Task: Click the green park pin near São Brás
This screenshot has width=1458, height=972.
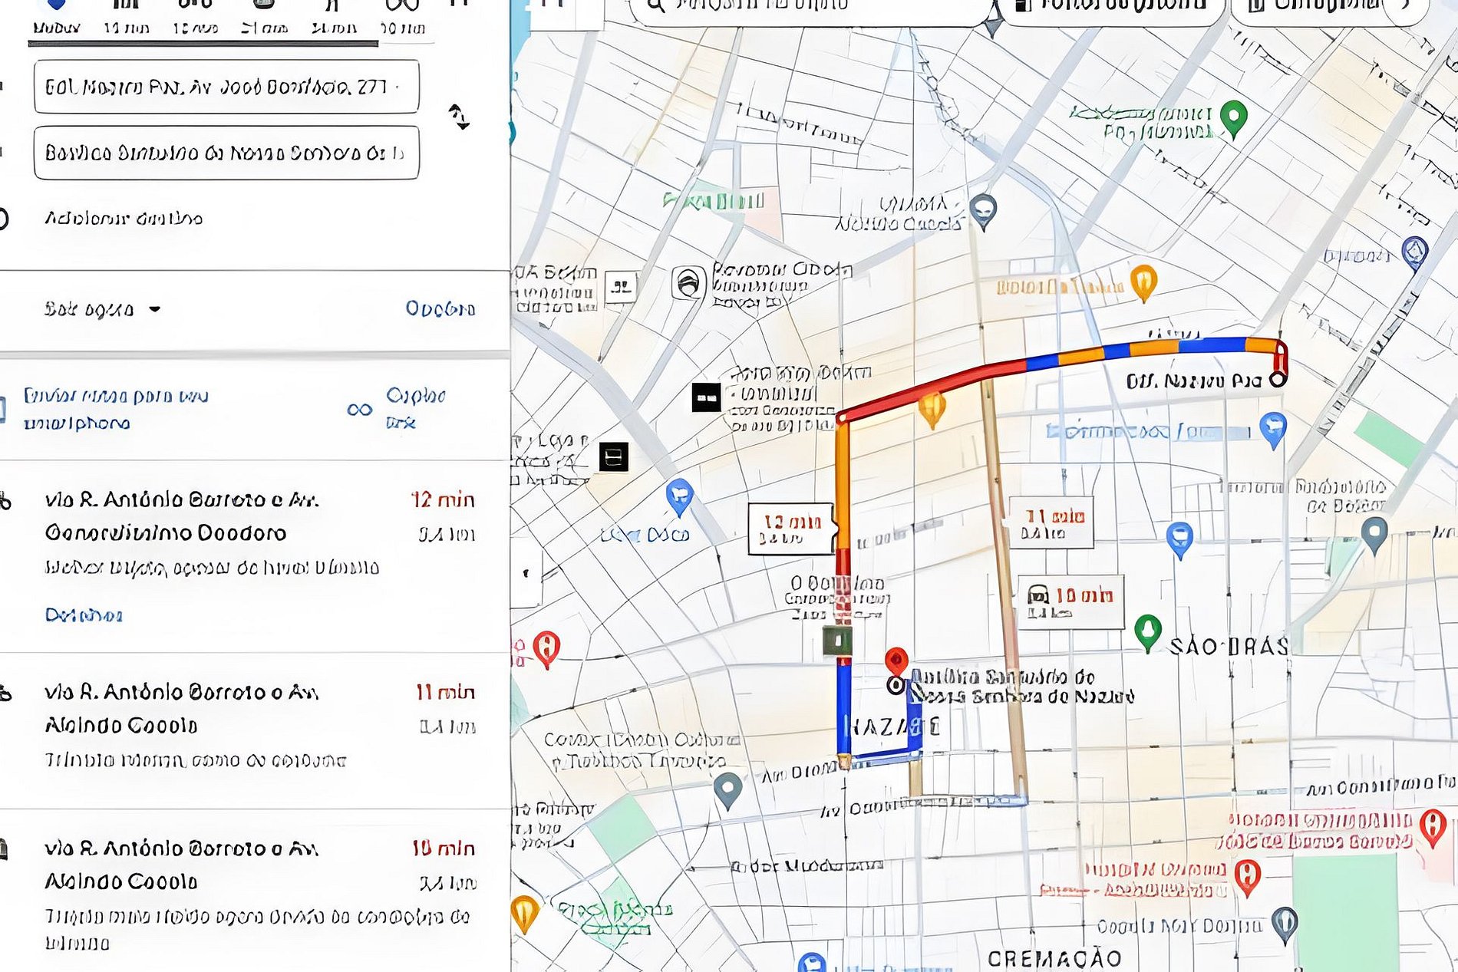Action: coord(1147,632)
